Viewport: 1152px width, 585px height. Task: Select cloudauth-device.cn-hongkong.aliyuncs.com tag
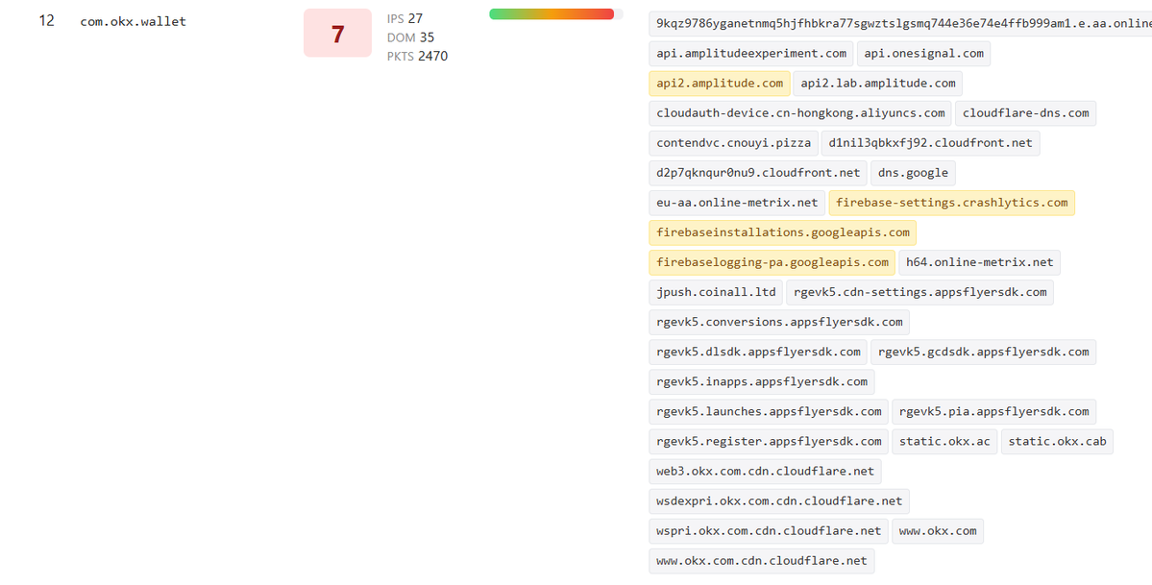(x=800, y=113)
